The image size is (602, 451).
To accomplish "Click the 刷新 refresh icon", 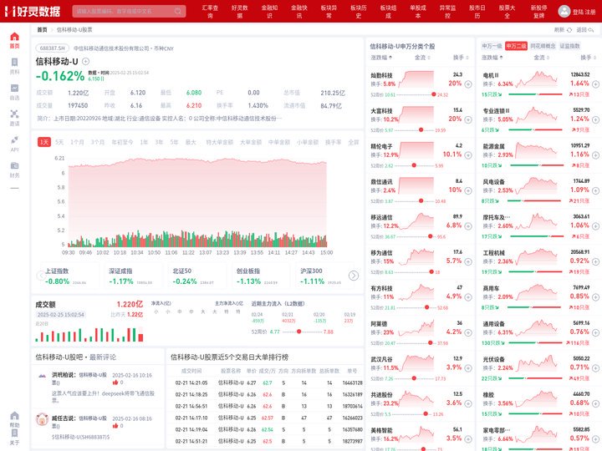I will click(x=569, y=29).
